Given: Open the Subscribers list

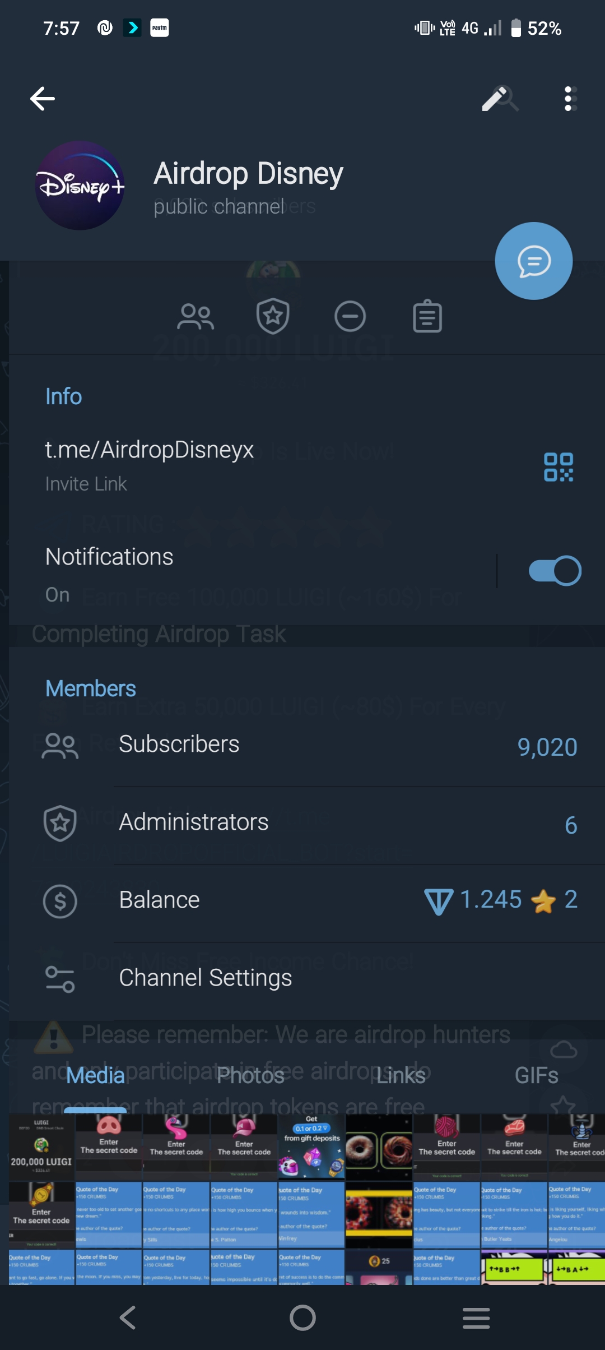Looking at the screenshot, I should pyautogui.click(x=302, y=746).
